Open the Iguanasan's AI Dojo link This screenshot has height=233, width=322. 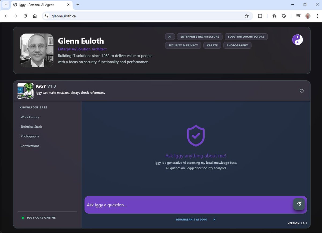click(192, 220)
